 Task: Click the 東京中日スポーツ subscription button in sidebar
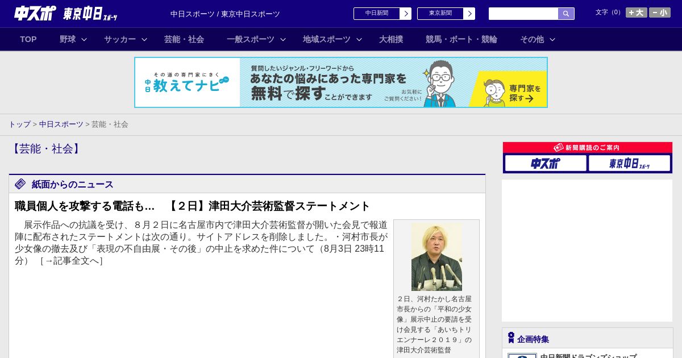(629, 163)
